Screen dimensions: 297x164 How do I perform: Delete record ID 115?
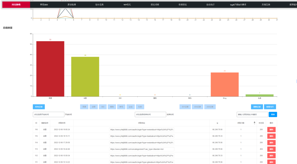(271, 136)
